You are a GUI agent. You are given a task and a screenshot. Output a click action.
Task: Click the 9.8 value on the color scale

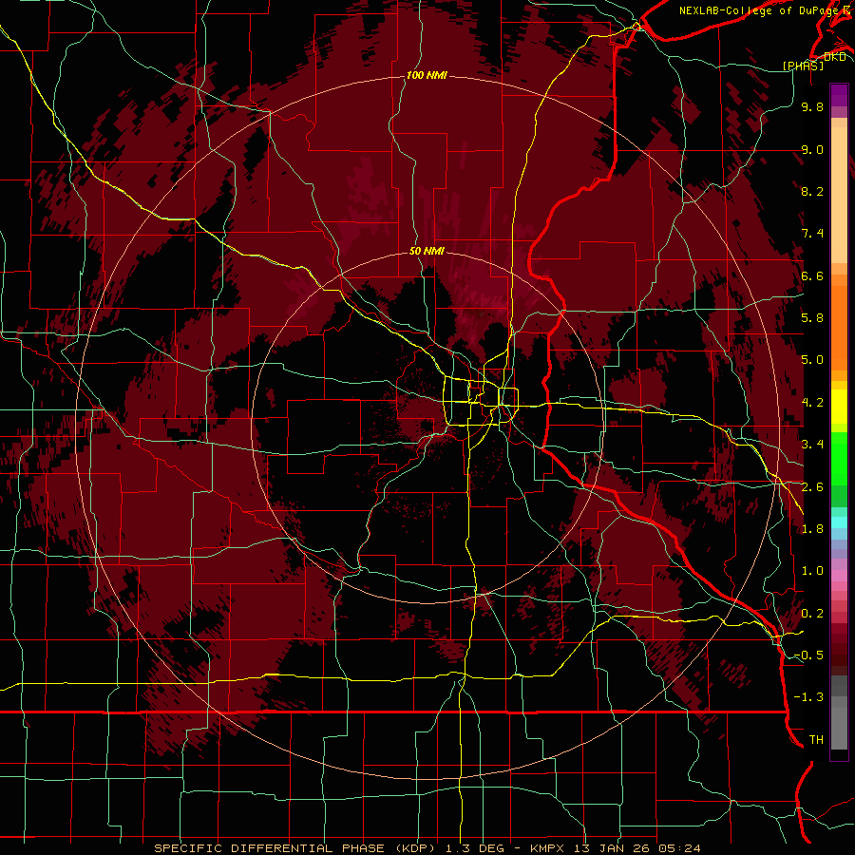click(x=812, y=106)
